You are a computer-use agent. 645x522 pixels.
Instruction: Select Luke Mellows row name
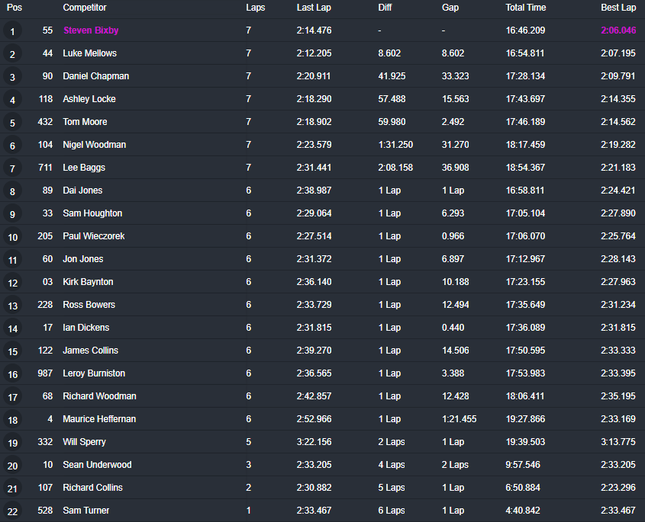89,53
